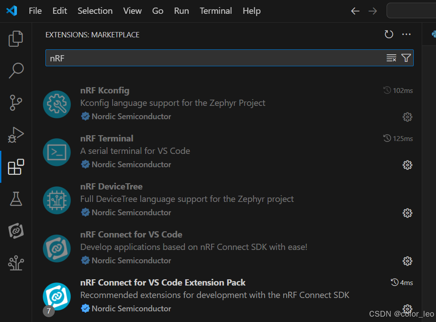Toggle the filter icon in search box

click(406, 58)
